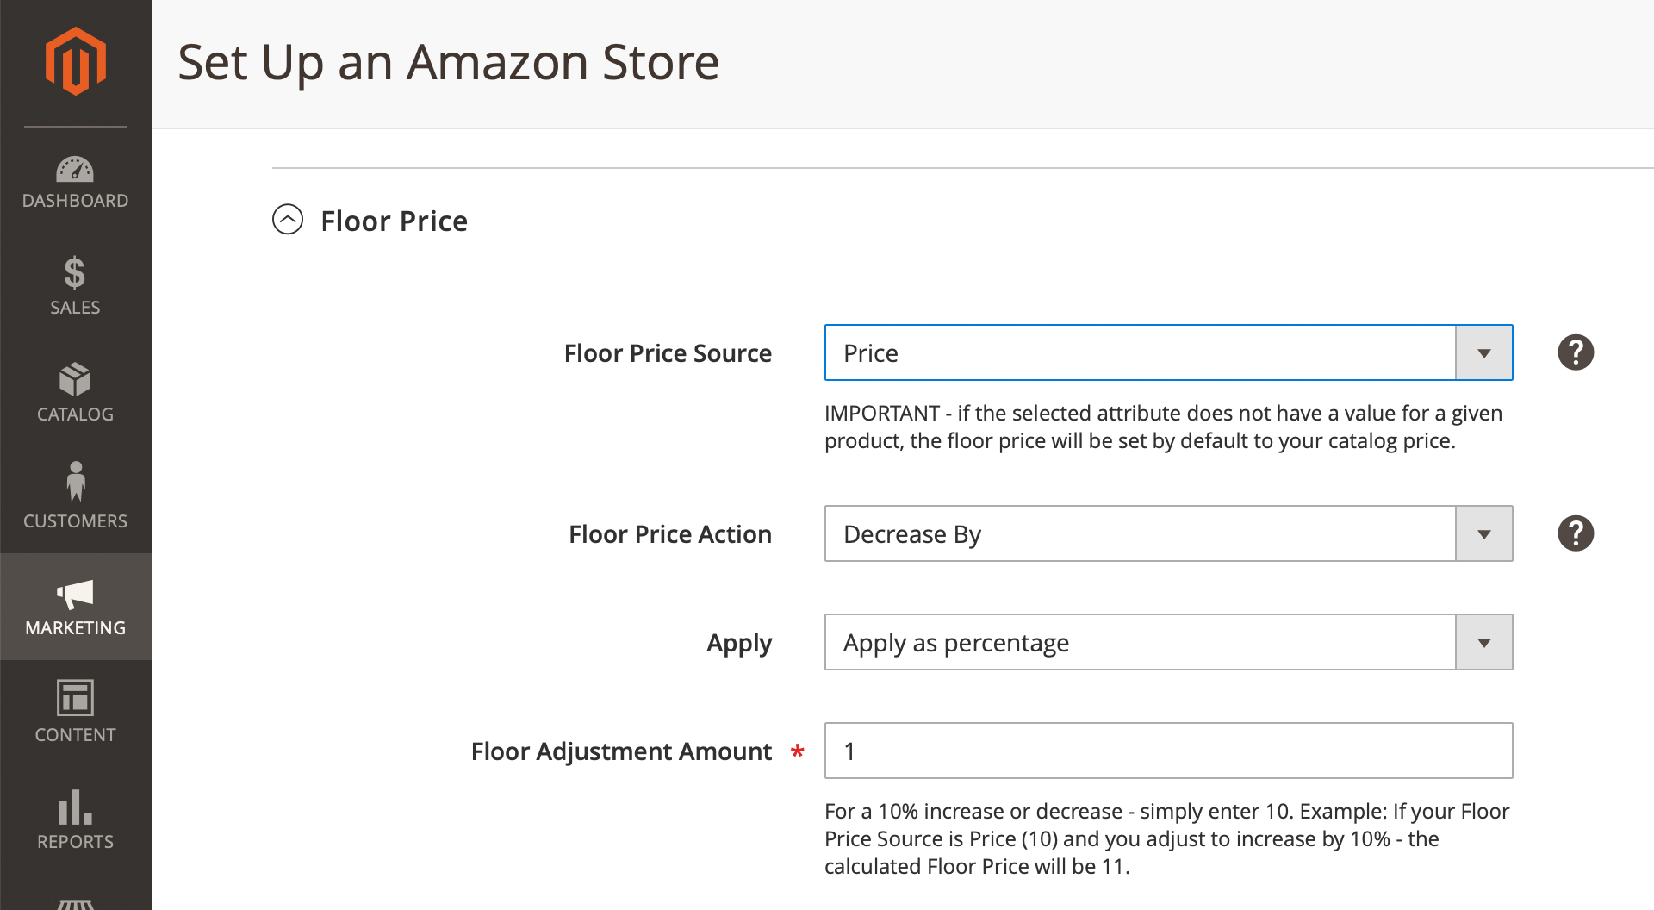The height and width of the screenshot is (910, 1654).
Task: Open the Dashboard gauge icon
Action: pos(75,169)
